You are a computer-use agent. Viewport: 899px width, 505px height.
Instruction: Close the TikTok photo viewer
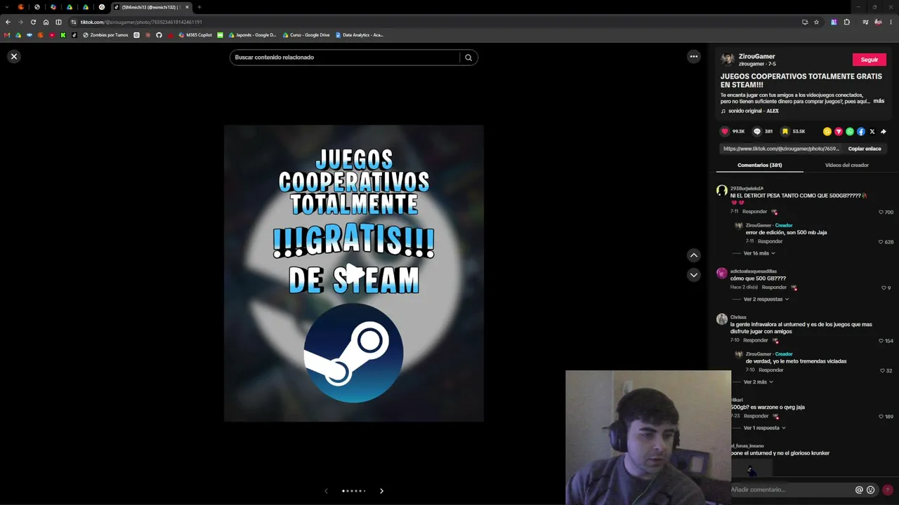[x=14, y=57]
